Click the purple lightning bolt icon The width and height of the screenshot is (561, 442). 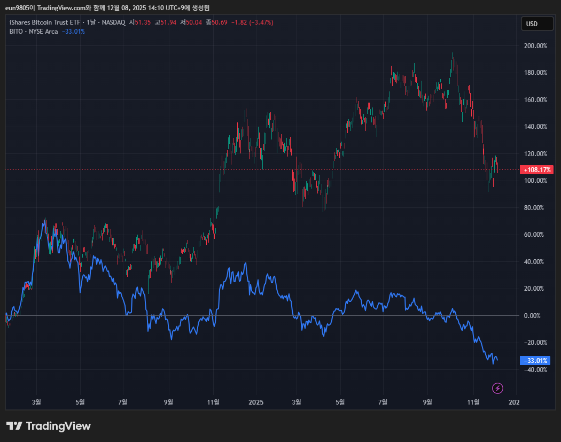coord(497,388)
